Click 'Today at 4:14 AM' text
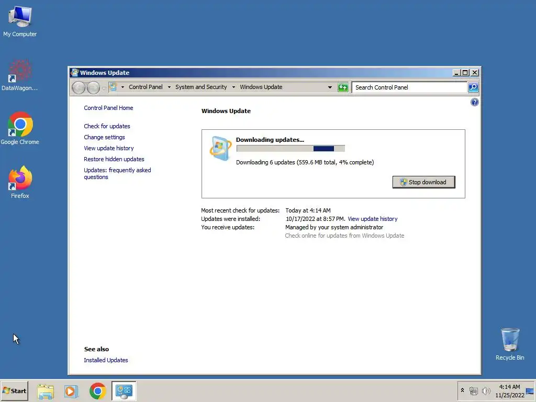Viewport: 536px width, 402px height. pos(308,210)
